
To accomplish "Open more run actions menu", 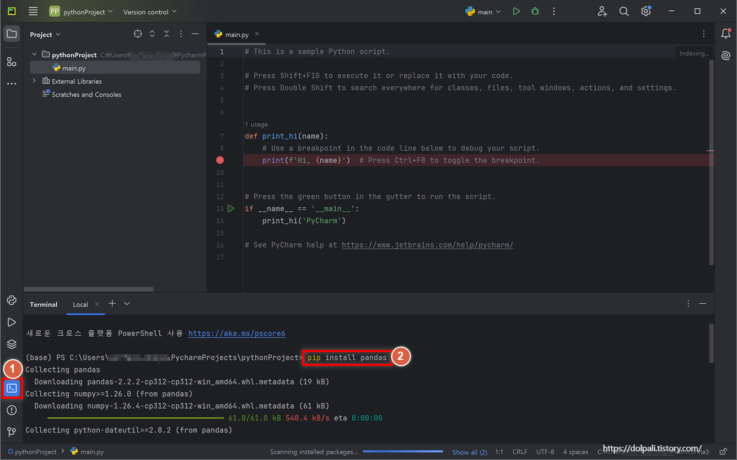I will 554,11.
